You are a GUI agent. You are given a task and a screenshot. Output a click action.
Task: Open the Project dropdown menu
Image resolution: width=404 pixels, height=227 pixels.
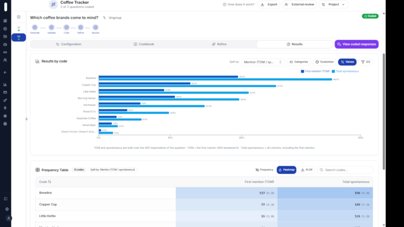tap(334, 5)
